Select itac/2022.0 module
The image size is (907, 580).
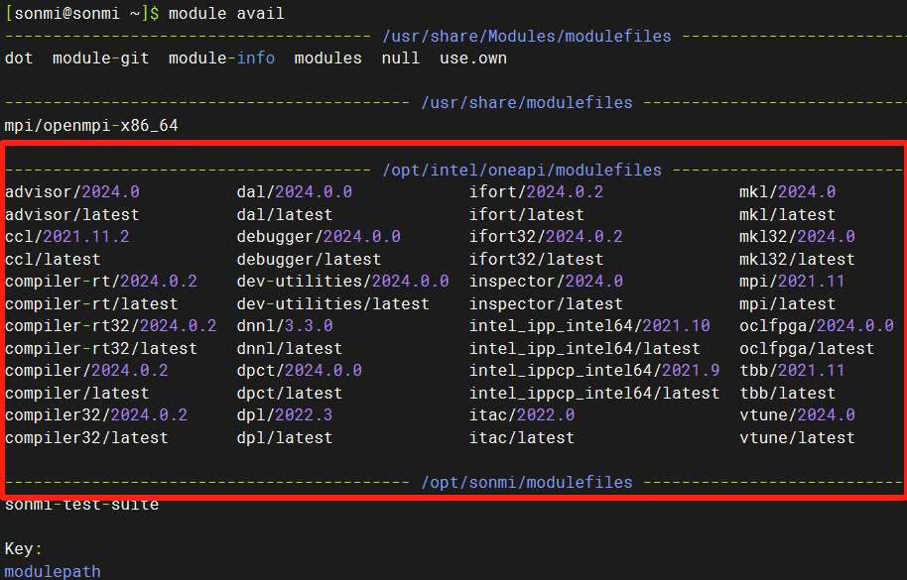pyautogui.click(x=522, y=415)
